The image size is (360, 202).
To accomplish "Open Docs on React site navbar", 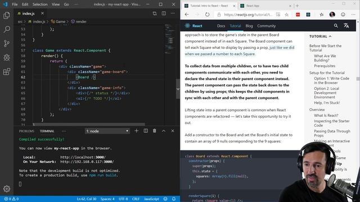I will (x=221, y=26).
